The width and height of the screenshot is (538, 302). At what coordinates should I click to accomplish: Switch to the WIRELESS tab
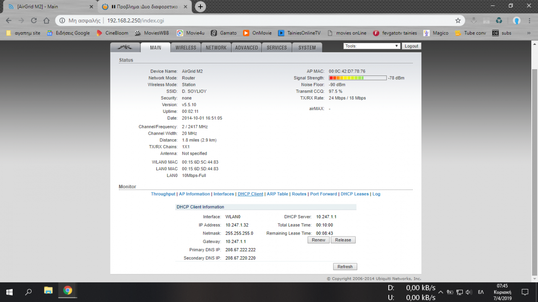click(x=186, y=47)
